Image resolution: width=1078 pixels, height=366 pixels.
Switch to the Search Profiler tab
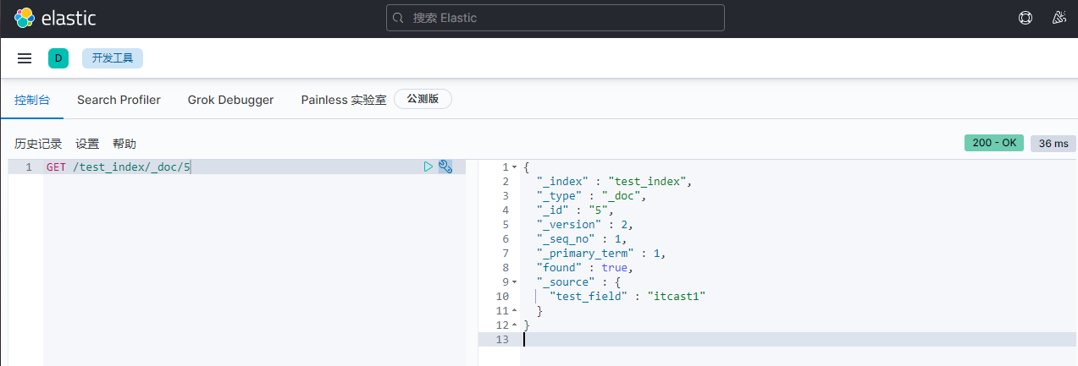[119, 100]
